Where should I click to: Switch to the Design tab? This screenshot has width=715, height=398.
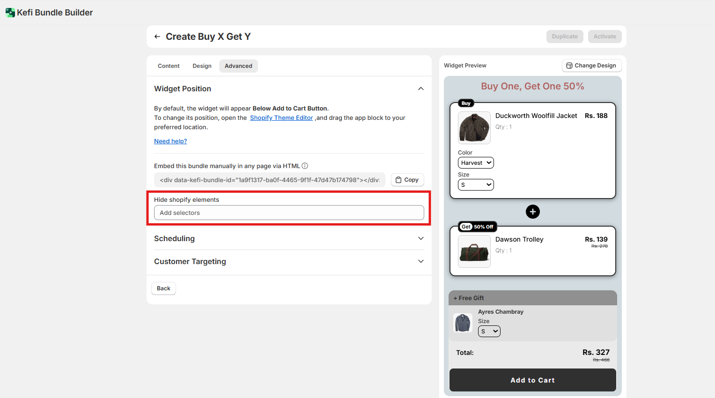click(202, 66)
